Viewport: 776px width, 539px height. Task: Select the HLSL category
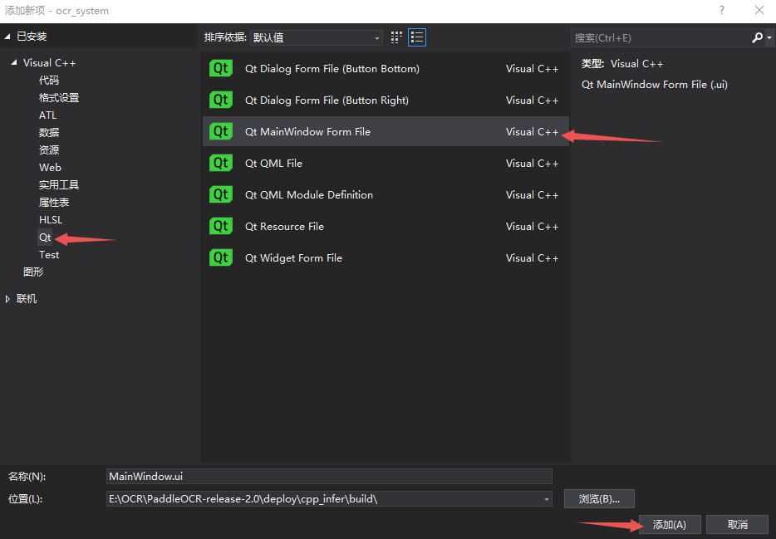click(51, 219)
